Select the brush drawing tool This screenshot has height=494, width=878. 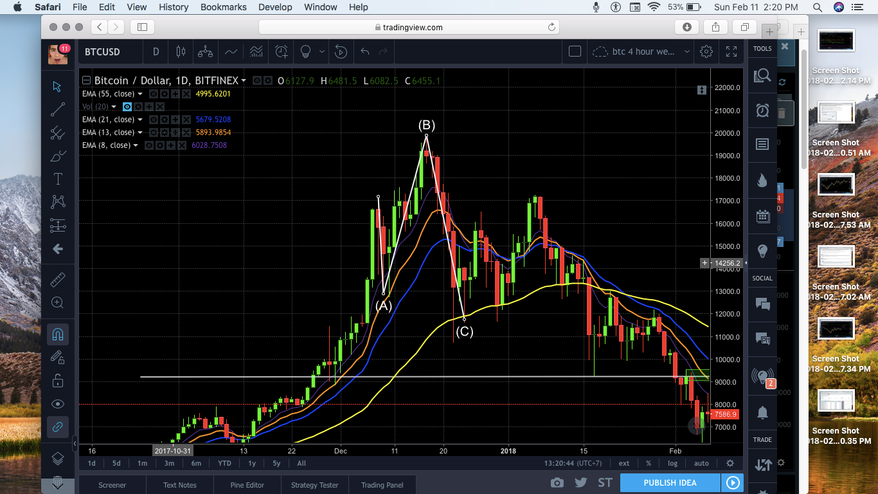[x=57, y=156]
